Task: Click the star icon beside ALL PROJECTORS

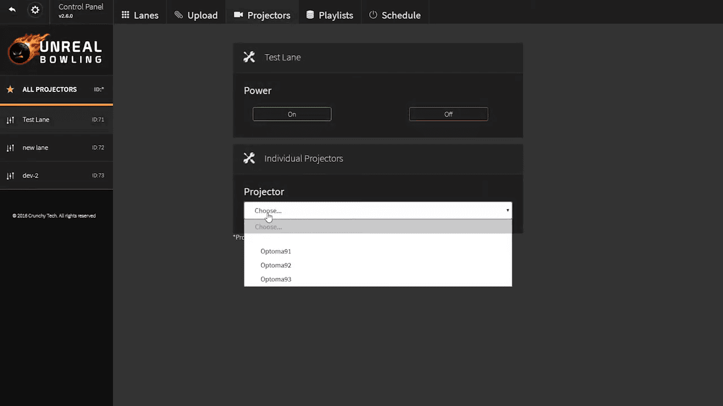Action: [10, 89]
